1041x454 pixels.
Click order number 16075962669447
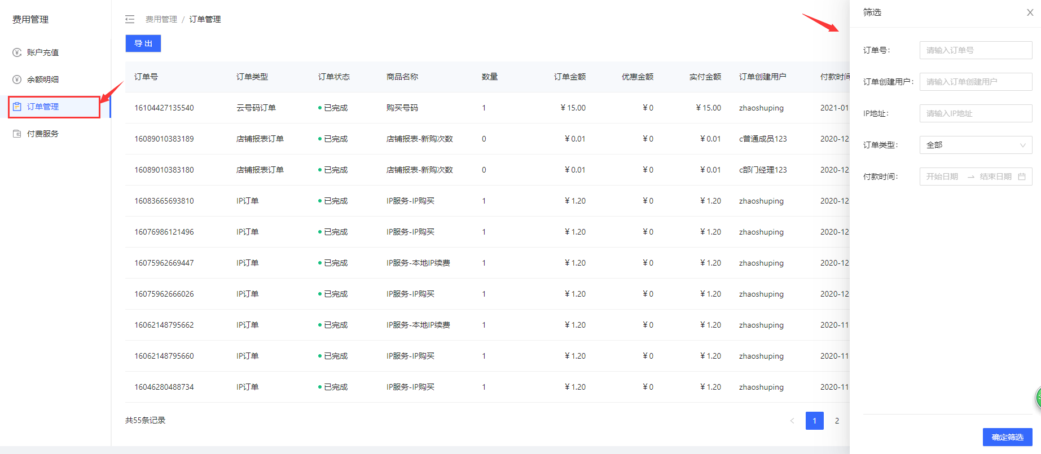click(x=164, y=263)
